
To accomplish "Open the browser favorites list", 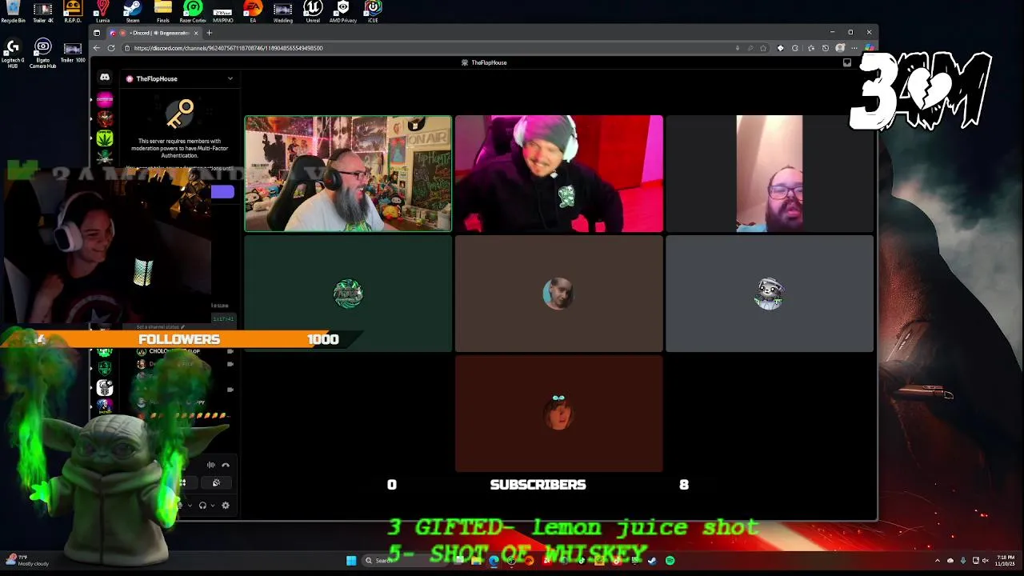I will 811,48.
